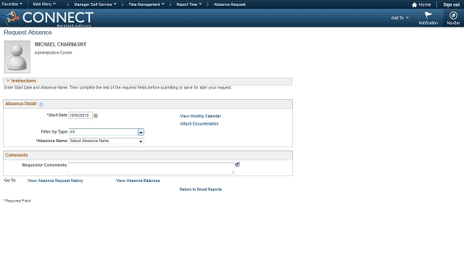This screenshot has height=261, width=464.
Task: Click the Start Date field
Action: (x=80, y=115)
